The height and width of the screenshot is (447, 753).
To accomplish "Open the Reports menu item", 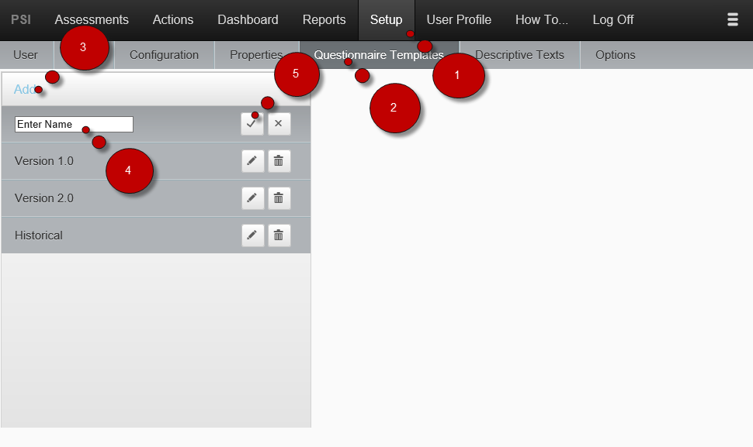I will coord(324,19).
